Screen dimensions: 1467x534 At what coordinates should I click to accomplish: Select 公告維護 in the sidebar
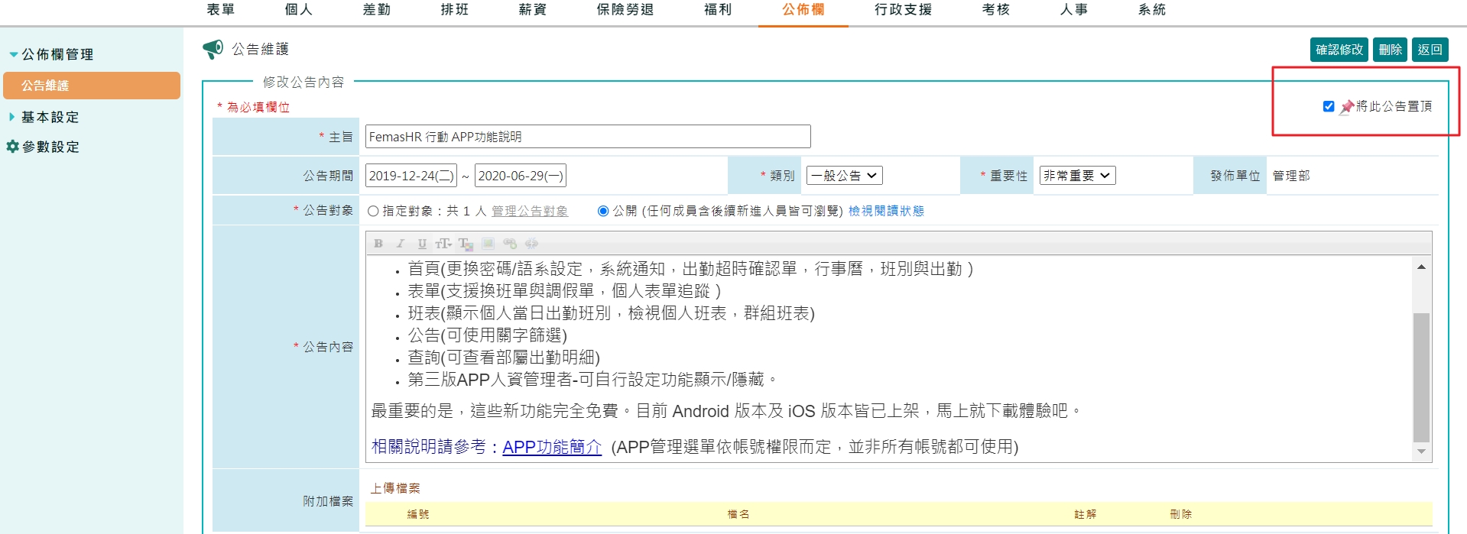tap(92, 86)
